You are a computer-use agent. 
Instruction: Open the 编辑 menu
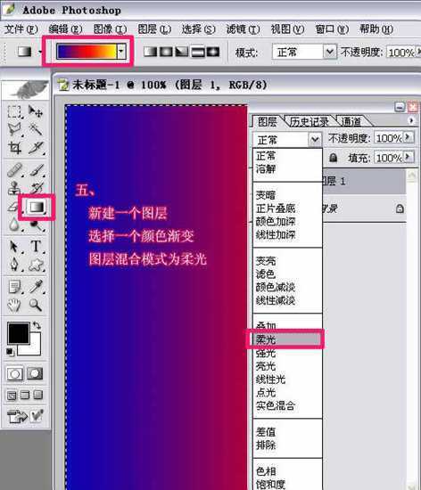[x=65, y=29]
